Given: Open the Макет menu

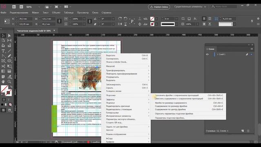Looking at the screenshot, I should [35, 13].
